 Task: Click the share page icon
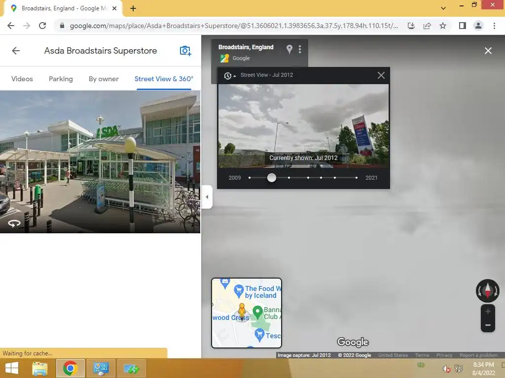click(427, 26)
